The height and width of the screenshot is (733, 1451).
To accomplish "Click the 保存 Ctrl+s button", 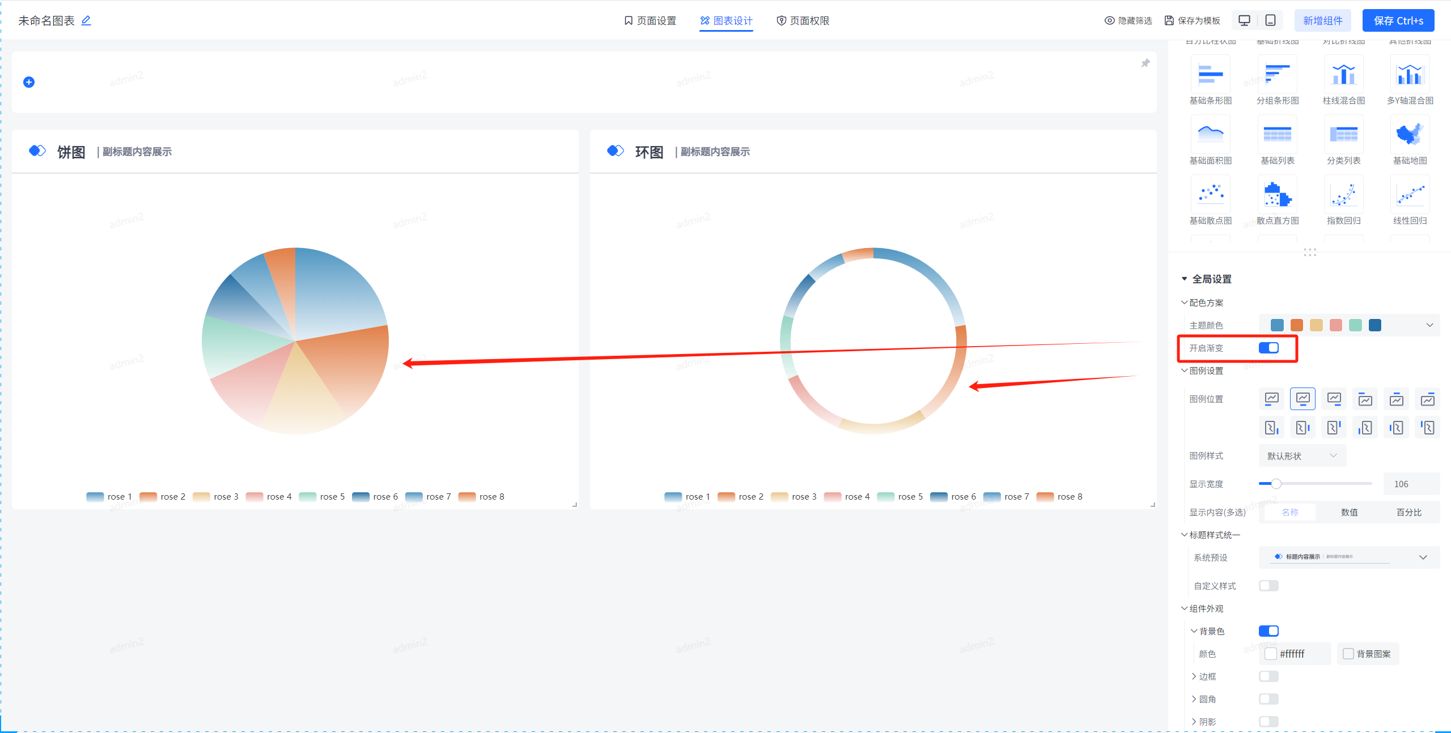I will (1398, 20).
